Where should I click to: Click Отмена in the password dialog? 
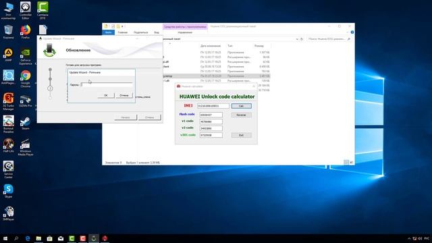point(124,95)
